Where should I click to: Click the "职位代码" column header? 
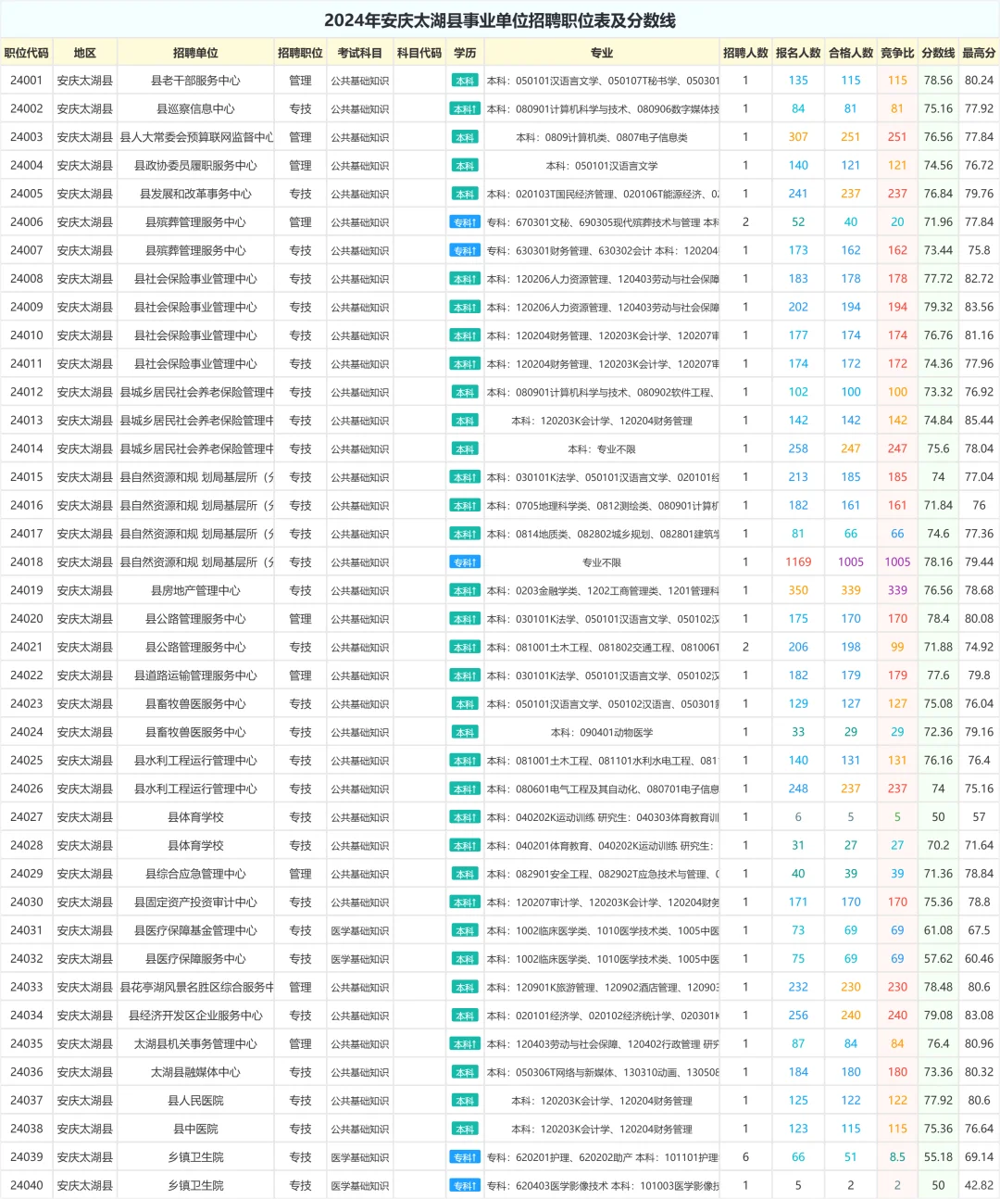click(26, 53)
